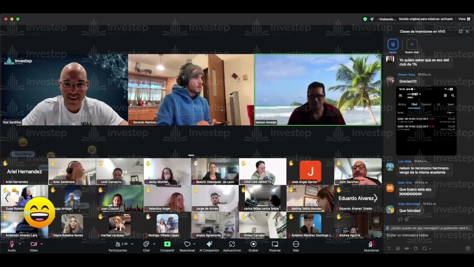
Task: Click the Grabando recording indicator
Action: (386, 19)
